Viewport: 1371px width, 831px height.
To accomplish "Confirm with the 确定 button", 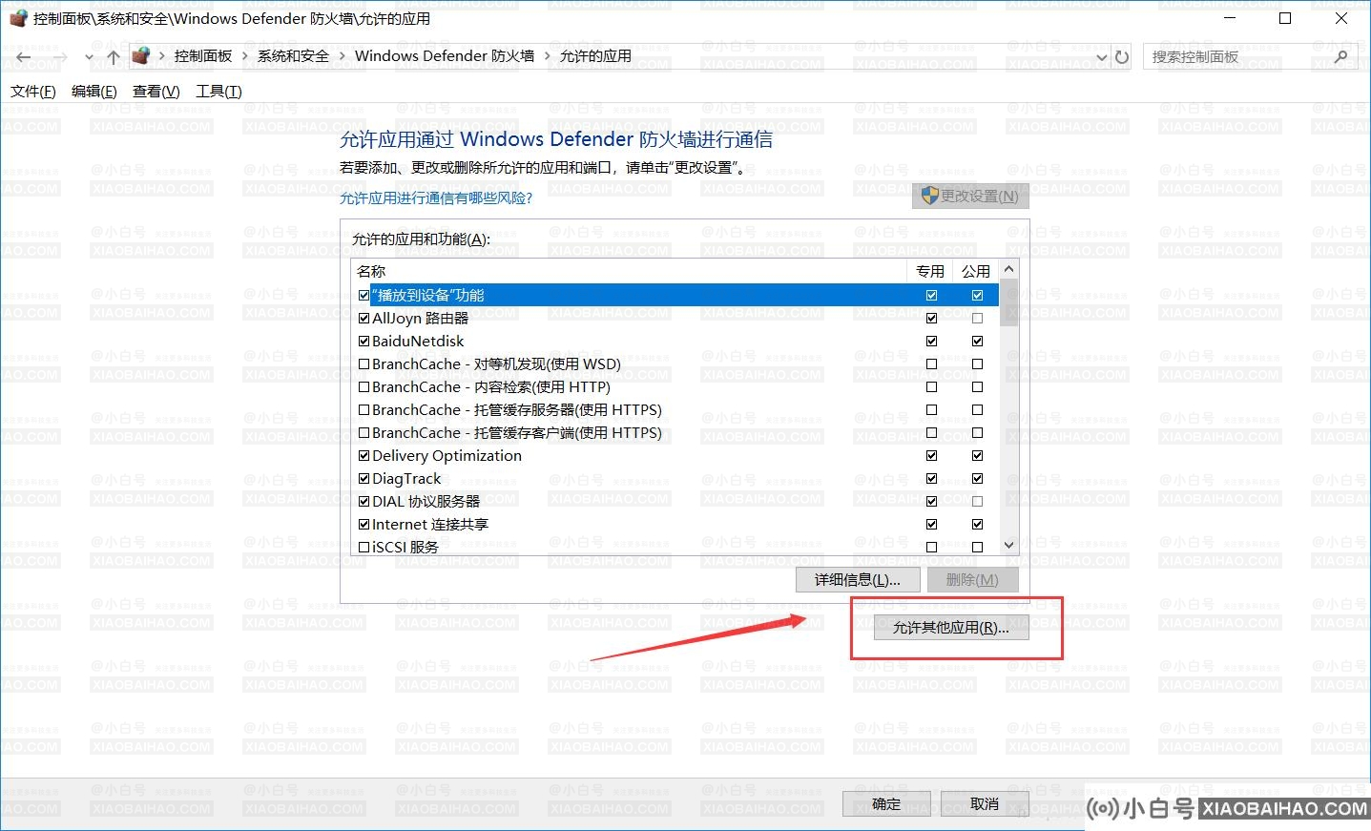I will [886, 804].
